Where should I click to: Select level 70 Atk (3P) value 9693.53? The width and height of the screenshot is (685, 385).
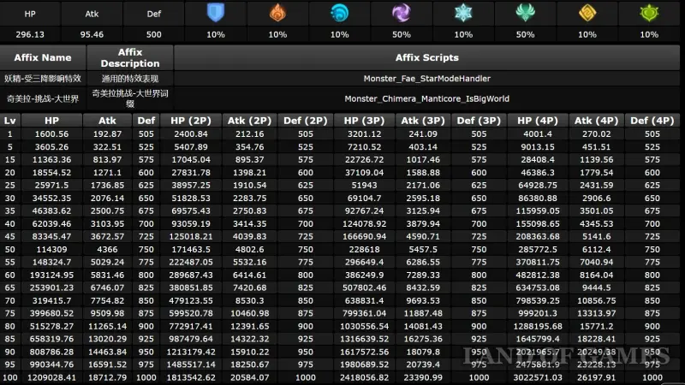click(423, 301)
